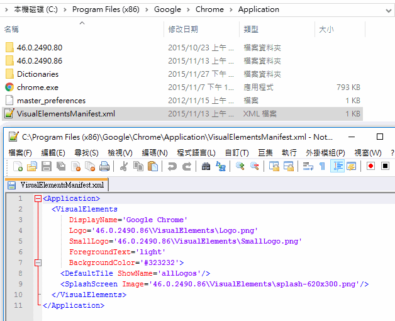Click the New file toolbar icon
The height and width of the screenshot is (321, 395).
coord(18,166)
